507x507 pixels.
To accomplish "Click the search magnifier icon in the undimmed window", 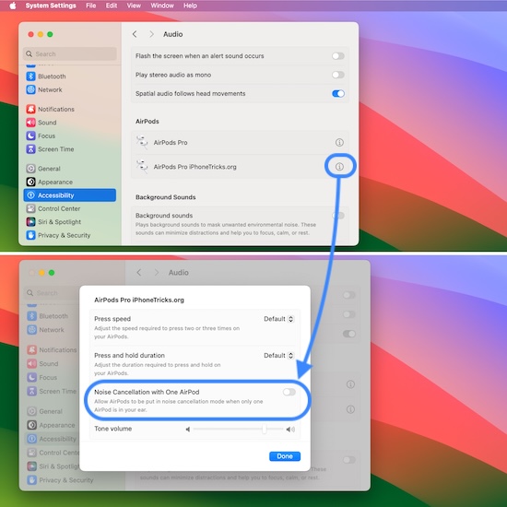I will [29, 54].
